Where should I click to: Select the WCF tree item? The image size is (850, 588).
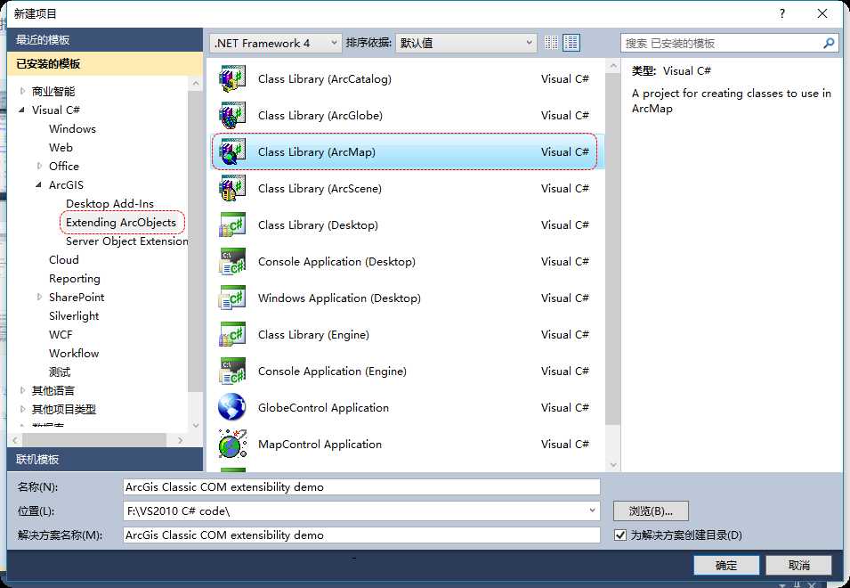point(61,335)
